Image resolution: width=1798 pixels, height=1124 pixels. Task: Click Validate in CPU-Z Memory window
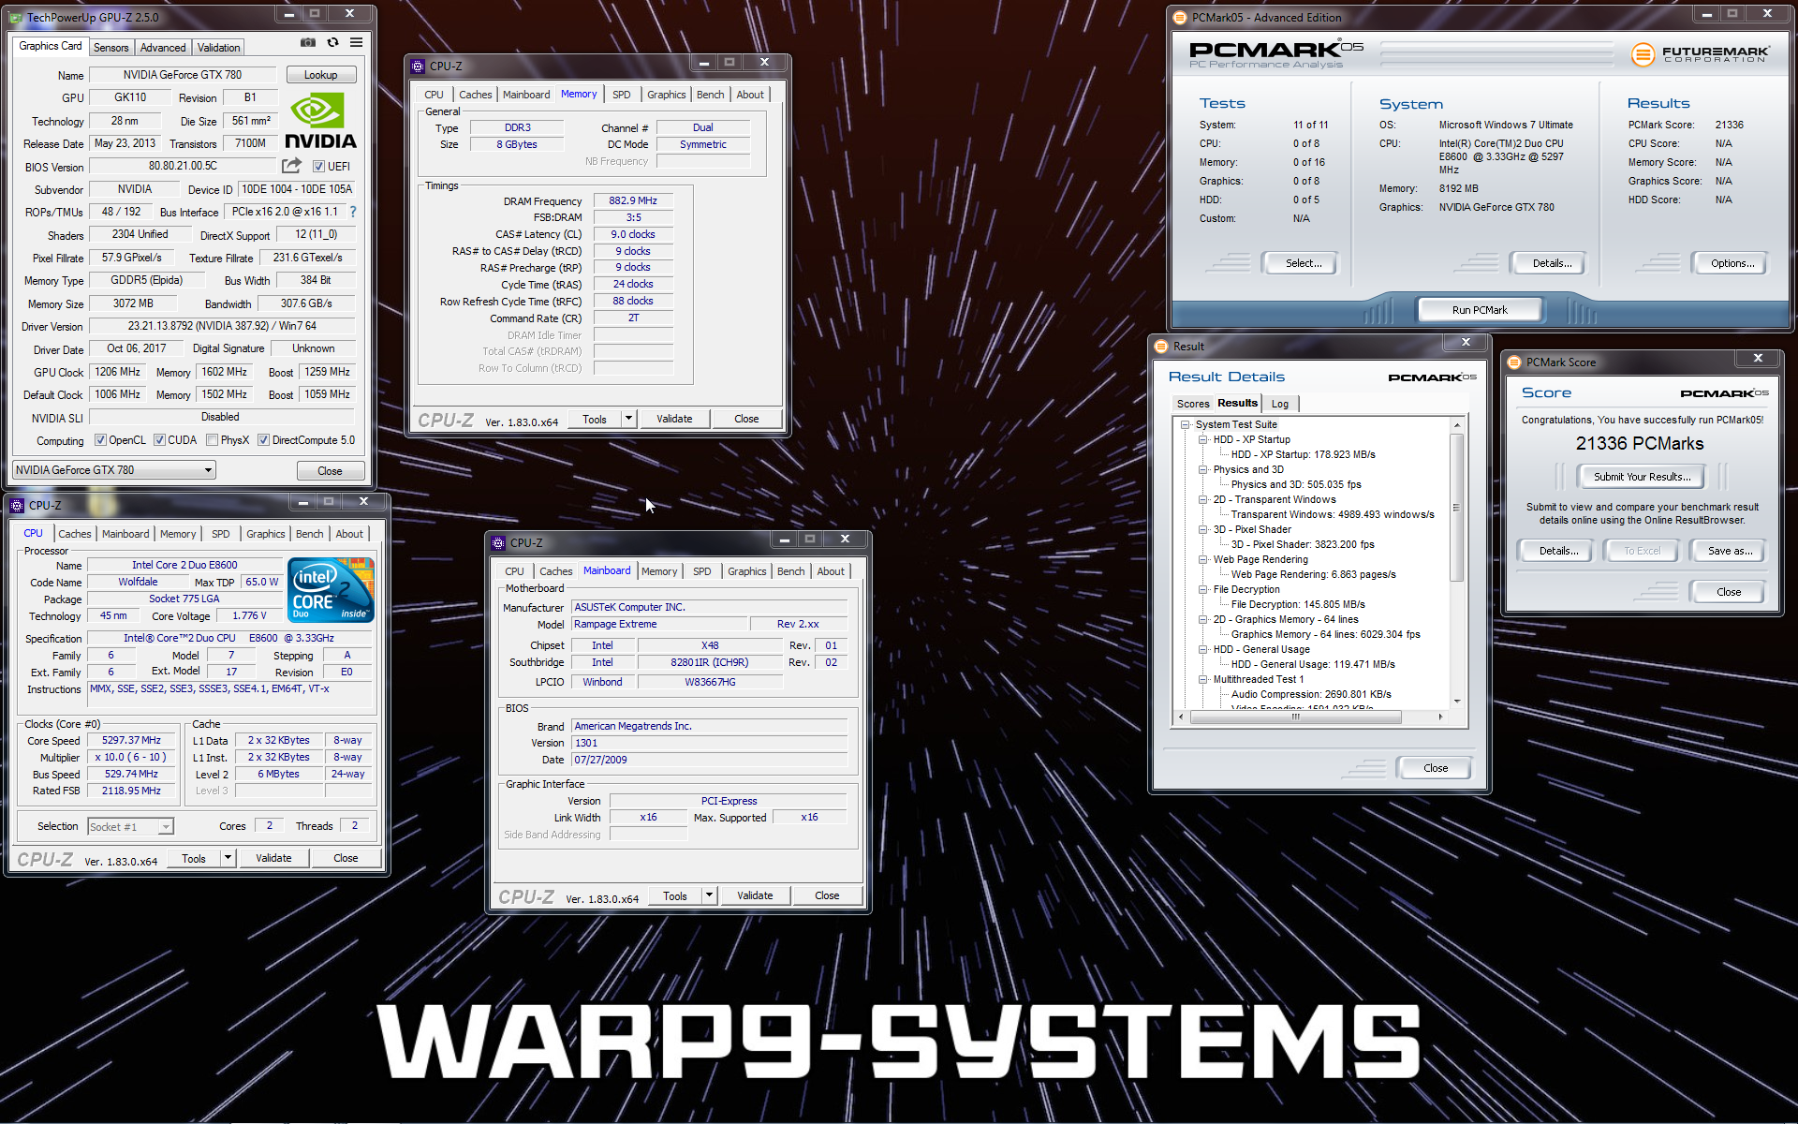[x=674, y=419]
